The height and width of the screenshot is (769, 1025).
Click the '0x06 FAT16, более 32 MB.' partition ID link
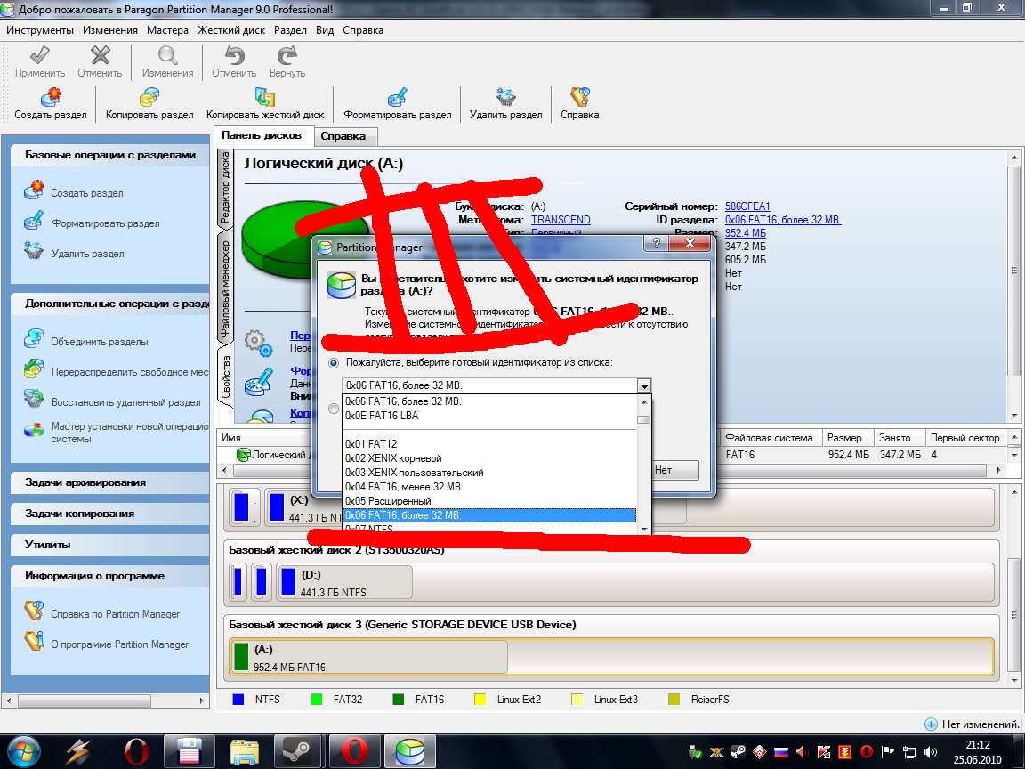(x=782, y=220)
